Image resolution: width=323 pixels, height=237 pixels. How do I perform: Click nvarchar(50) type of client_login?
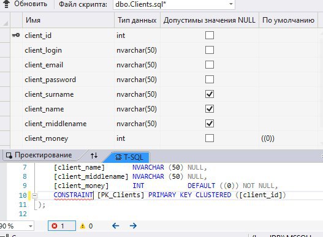(x=137, y=50)
